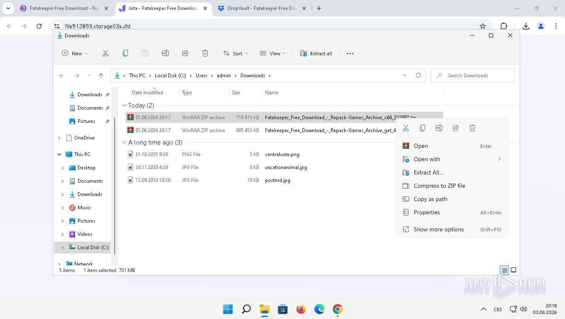Refresh the Downloads folder view
Viewport: 565px width, 319px height.
pyautogui.click(x=418, y=75)
